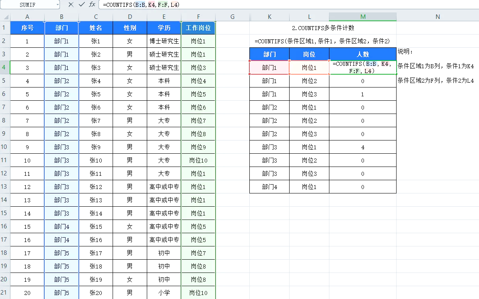Click the COUNTIFS syntax description row
479x299 pixels.
click(x=322, y=41)
